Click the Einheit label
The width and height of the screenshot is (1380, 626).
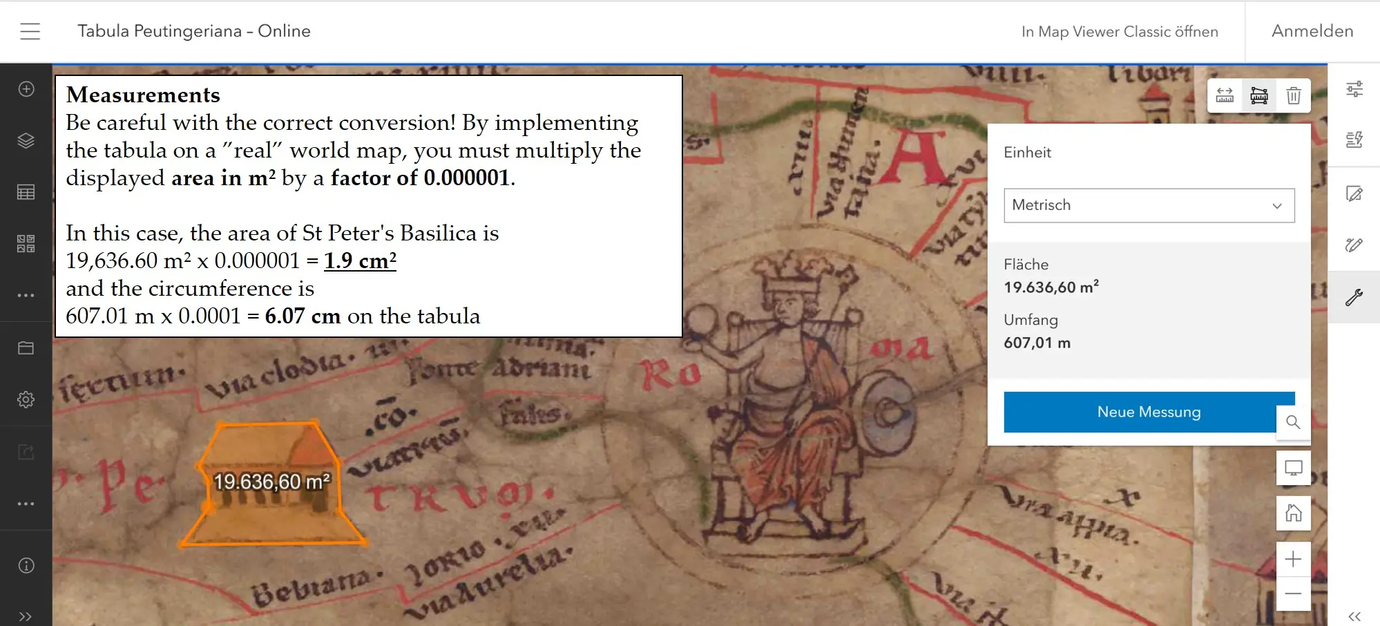[1027, 152]
